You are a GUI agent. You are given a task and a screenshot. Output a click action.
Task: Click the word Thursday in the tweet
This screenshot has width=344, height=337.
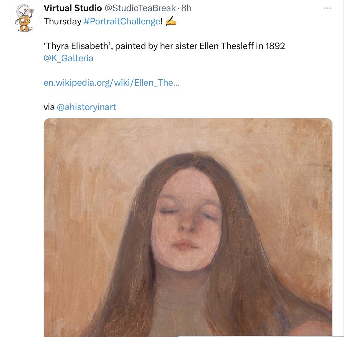pos(62,21)
